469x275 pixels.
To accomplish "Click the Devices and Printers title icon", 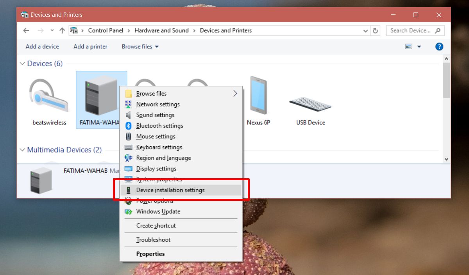I will tap(25, 15).
